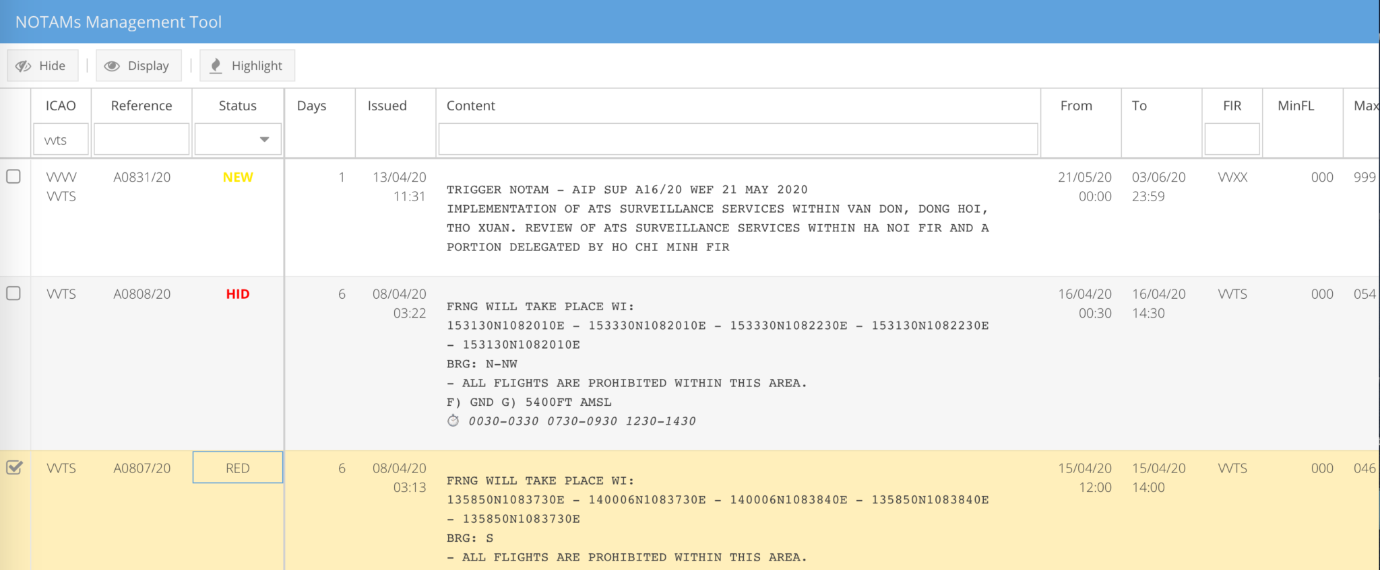Sort by the Issued column header
The height and width of the screenshot is (570, 1380).
pos(387,106)
